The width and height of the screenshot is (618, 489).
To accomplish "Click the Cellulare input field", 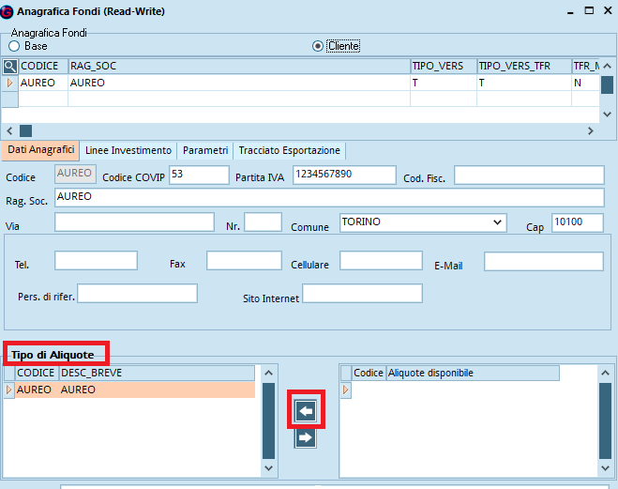I will (381, 261).
